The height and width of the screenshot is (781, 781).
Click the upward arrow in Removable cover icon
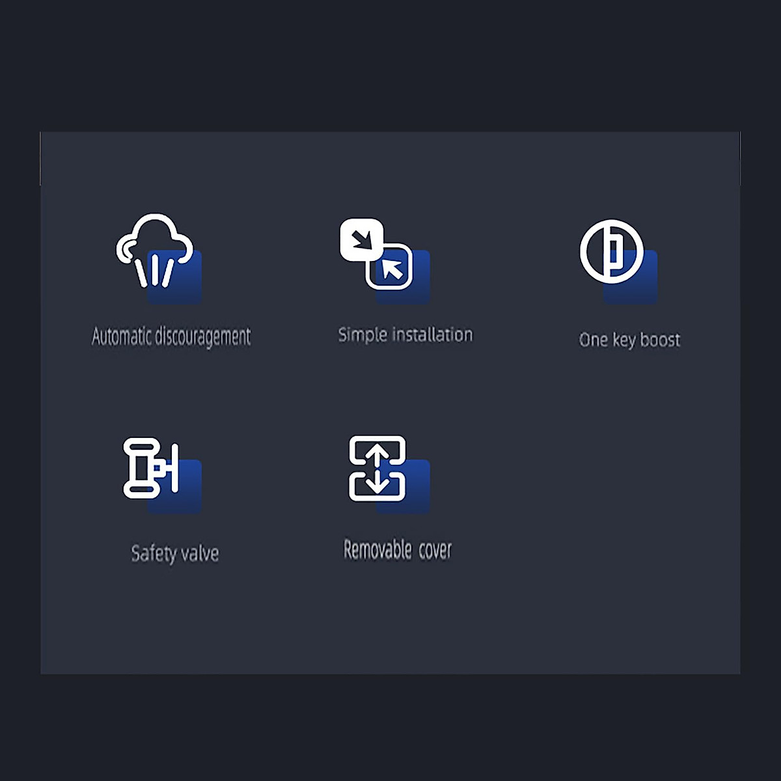tap(377, 452)
